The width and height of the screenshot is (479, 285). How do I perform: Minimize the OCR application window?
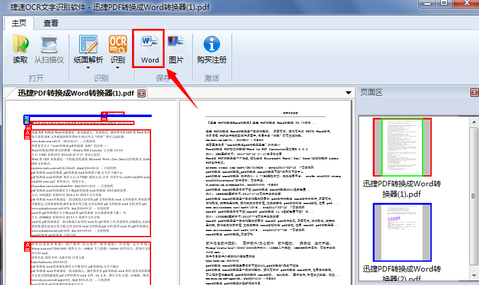(x=428, y=3)
